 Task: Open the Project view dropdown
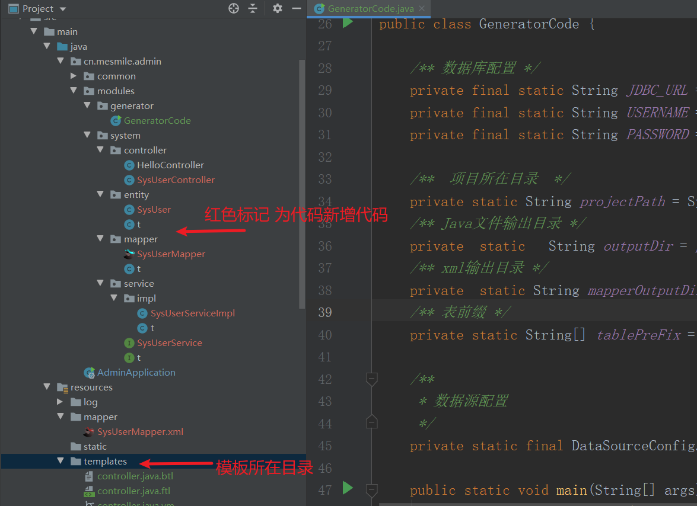tap(63, 9)
